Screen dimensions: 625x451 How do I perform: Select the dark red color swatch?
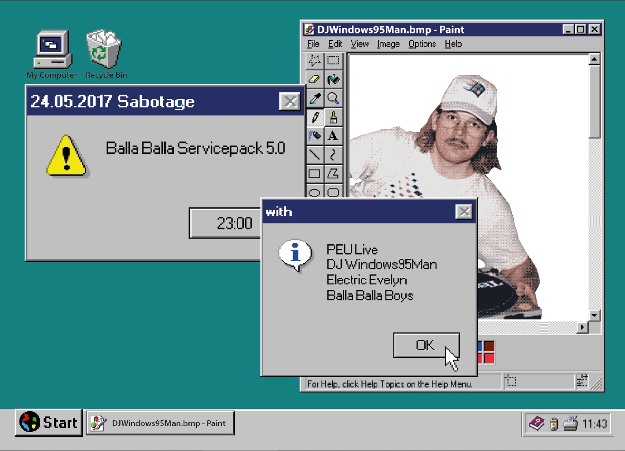coord(489,346)
